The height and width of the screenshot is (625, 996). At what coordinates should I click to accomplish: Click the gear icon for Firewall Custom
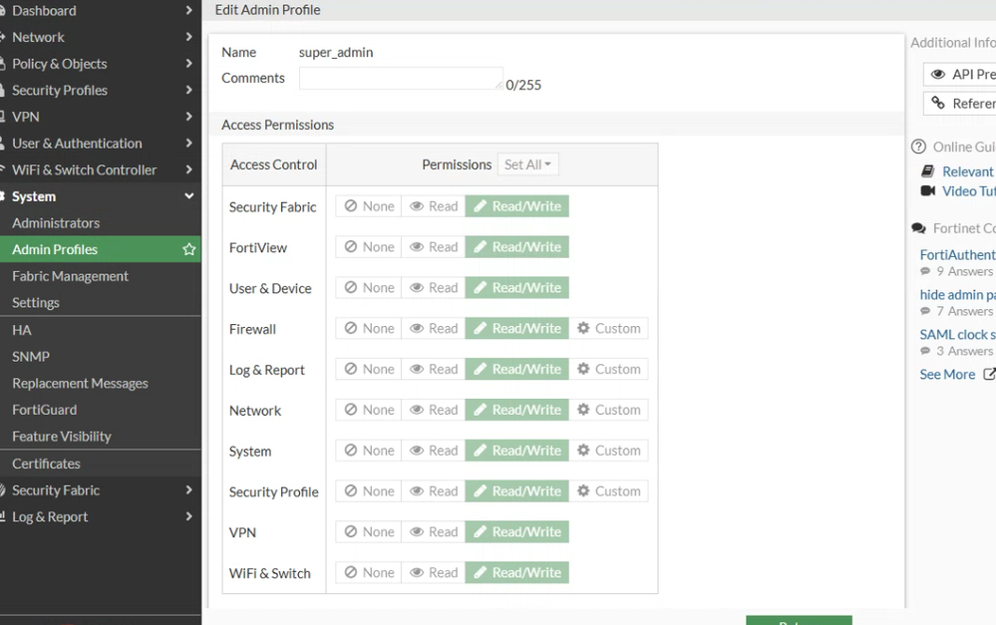tap(584, 328)
